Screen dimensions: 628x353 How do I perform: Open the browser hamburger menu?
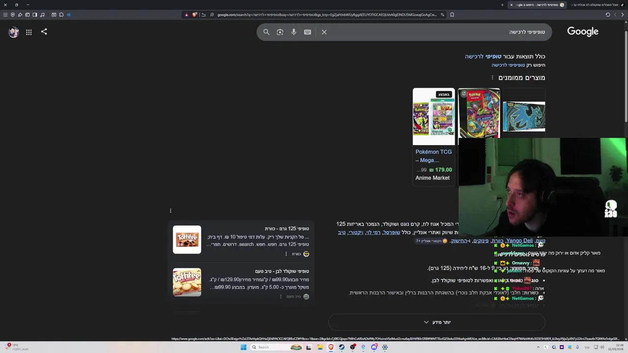click(5, 15)
